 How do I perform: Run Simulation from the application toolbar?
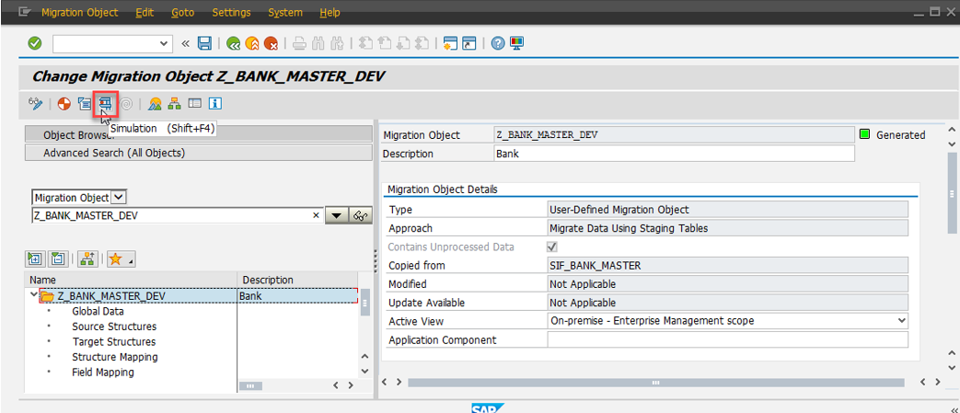point(105,103)
